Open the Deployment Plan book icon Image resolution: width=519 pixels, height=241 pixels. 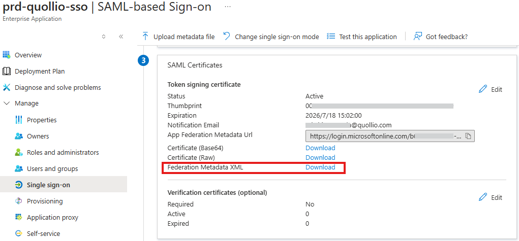[7, 71]
